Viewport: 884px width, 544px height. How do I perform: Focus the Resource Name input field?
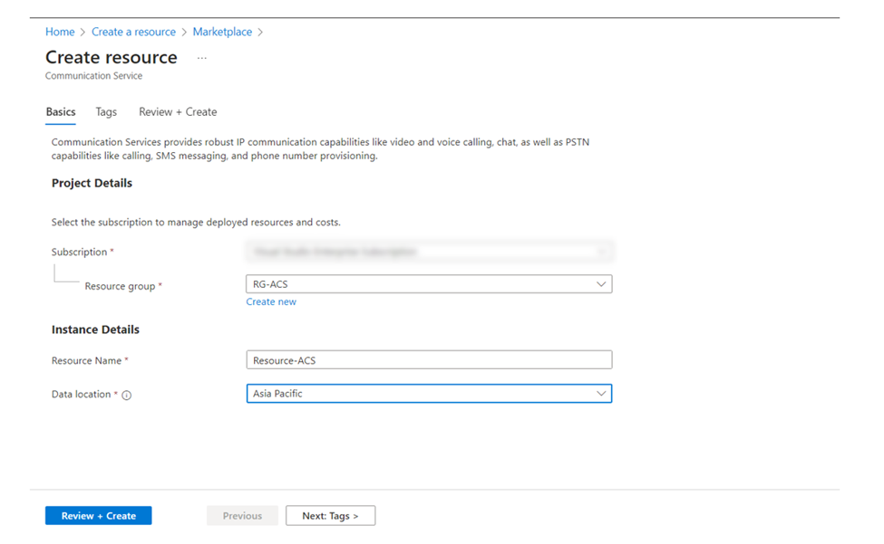[x=429, y=360]
